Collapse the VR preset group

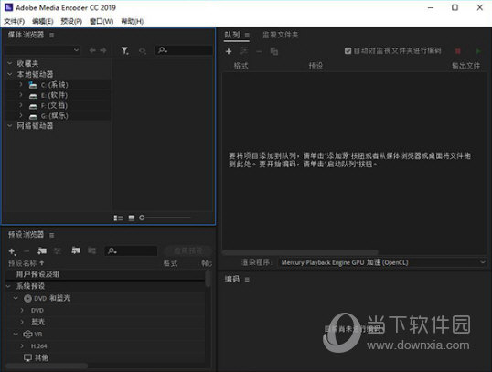[x=16, y=334]
